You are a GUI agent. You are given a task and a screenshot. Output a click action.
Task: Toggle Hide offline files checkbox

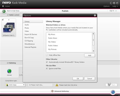[47, 55]
